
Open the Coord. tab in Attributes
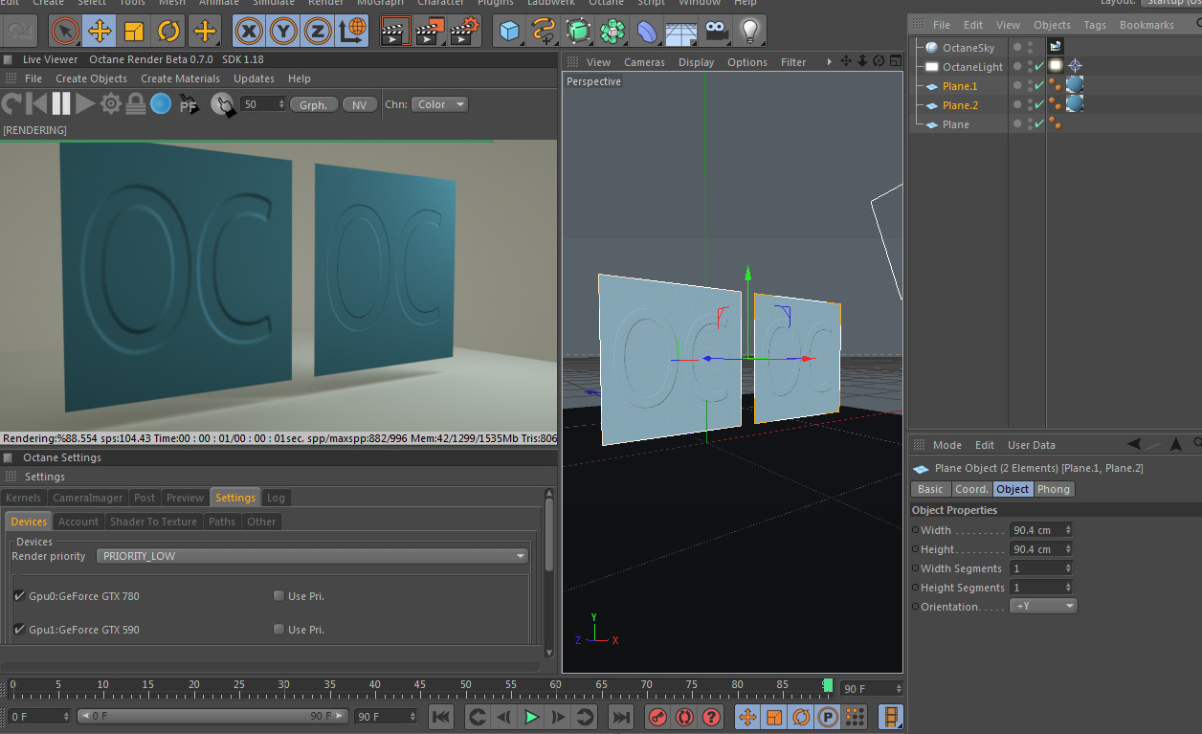coord(971,489)
